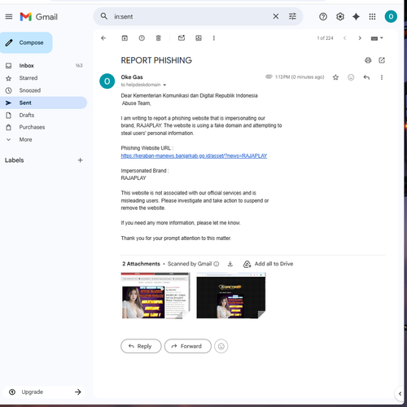Expand recipient details arrow by helpdeskdomain
The height and width of the screenshot is (407, 407).
tap(164, 85)
